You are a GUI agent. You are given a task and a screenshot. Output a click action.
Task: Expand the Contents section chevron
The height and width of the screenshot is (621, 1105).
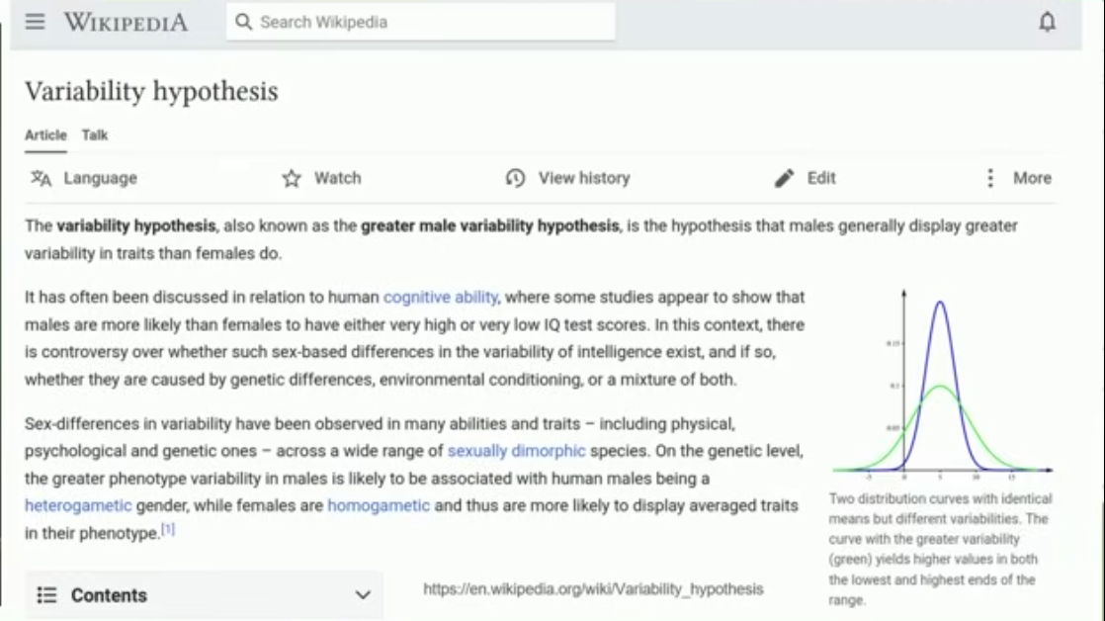click(363, 595)
